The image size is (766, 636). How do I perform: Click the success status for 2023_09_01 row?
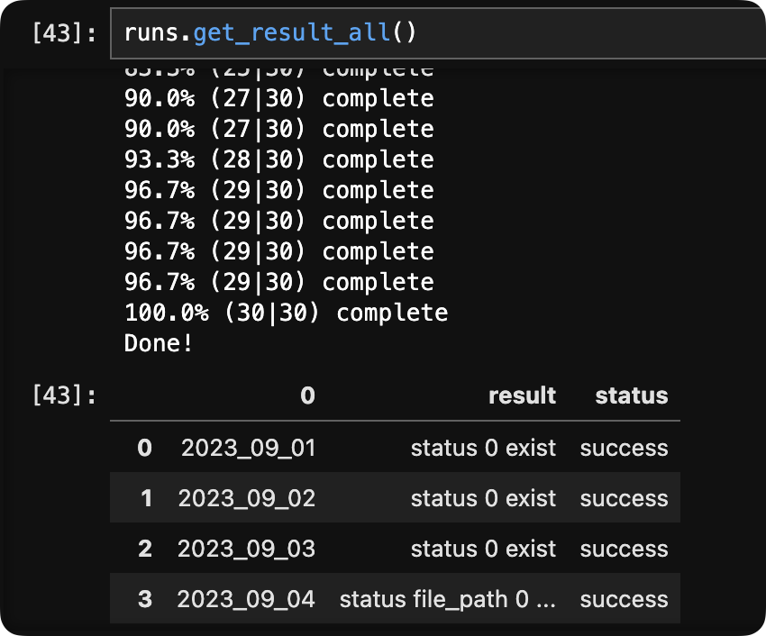tap(624, 448)
